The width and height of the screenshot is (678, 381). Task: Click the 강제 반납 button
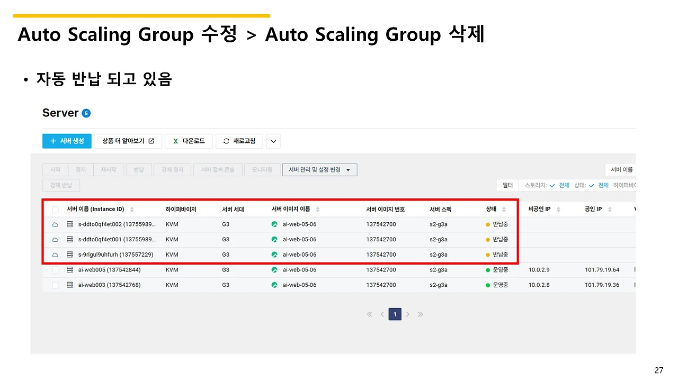point(61,185)
